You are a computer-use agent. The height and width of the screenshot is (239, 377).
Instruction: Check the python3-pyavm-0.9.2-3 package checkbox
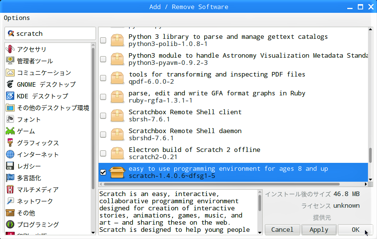[103, 59]
